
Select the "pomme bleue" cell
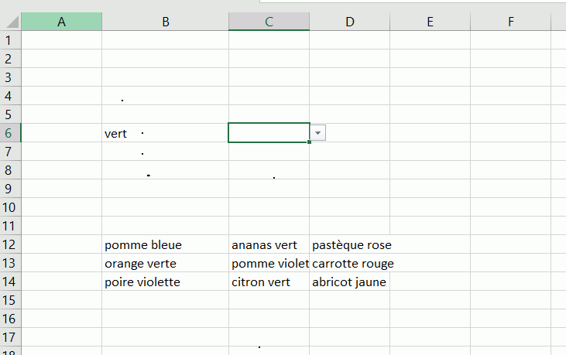coord(165,245)
